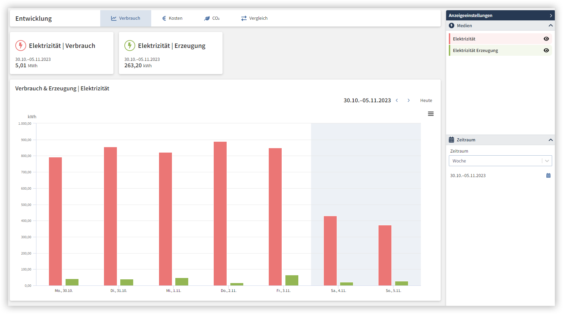Click the Zeitraum section calendar icon
This screenshot has width=563, height=314.
pos(451,140)
